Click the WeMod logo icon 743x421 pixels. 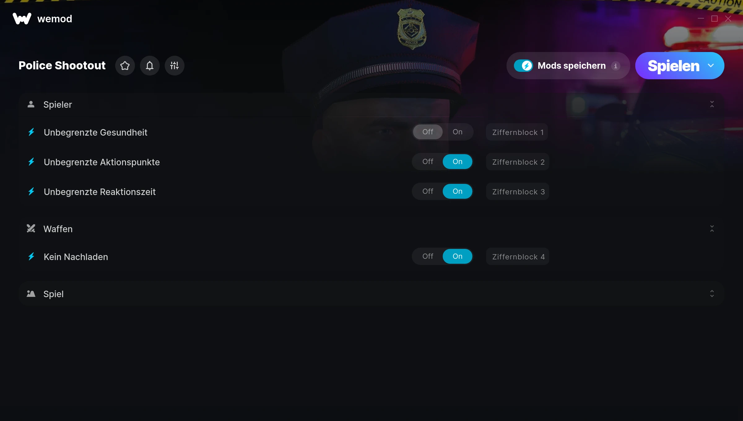click(x=22, y=19)
